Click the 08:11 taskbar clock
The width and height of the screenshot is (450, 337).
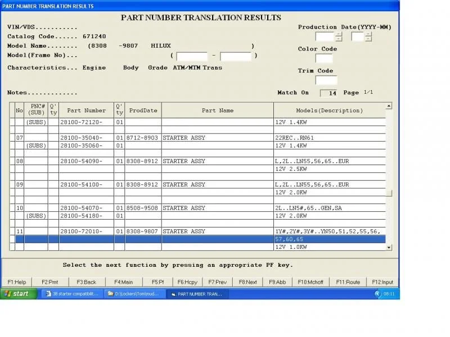389,294
